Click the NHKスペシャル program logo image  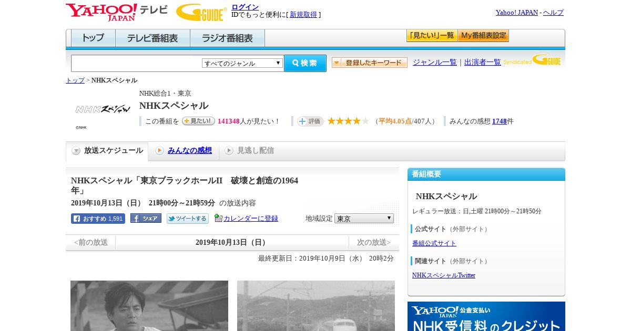pyautogui.click(x=103, y=109)
